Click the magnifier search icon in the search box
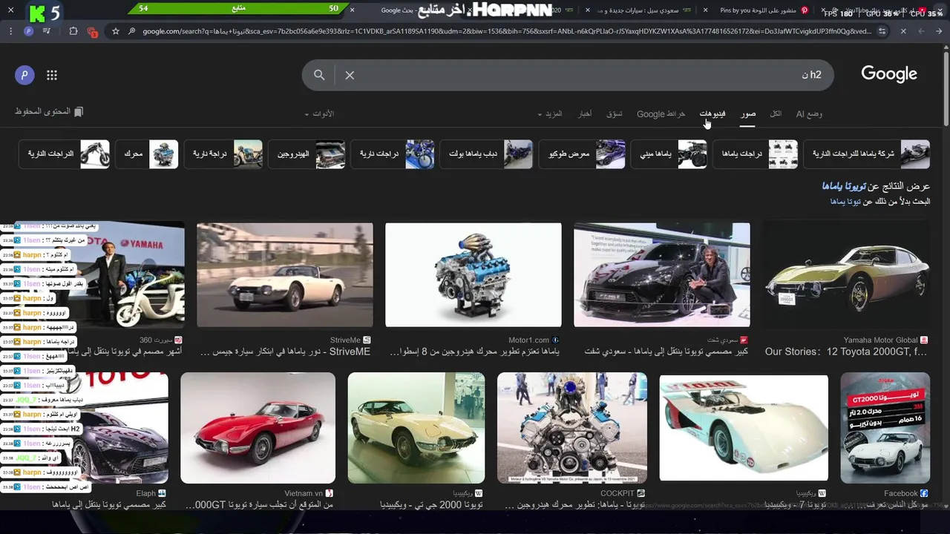950x534 pixels. point(319,75)
